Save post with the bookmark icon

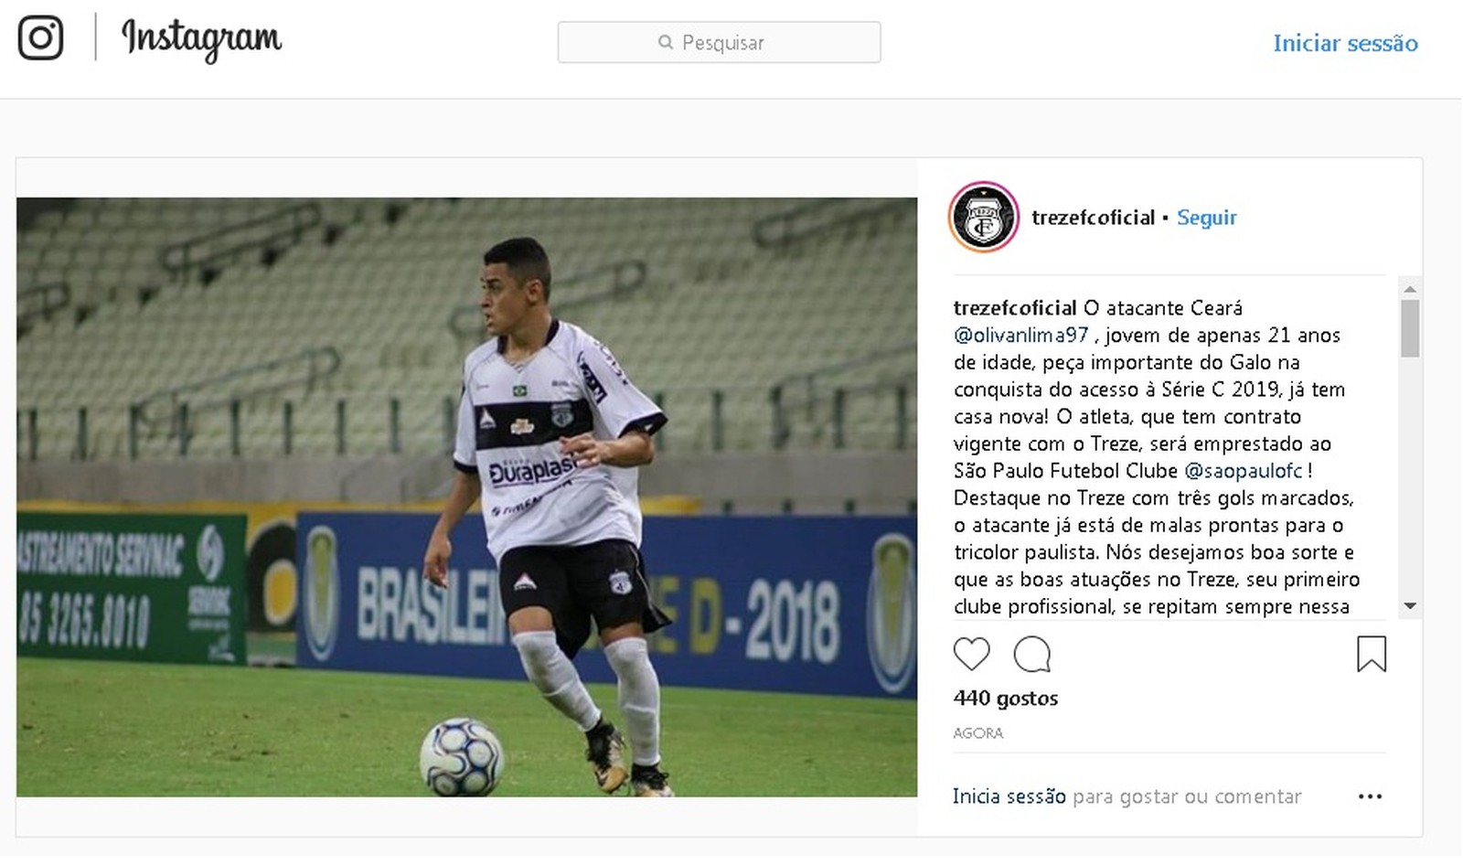(x=1372, y=654)
